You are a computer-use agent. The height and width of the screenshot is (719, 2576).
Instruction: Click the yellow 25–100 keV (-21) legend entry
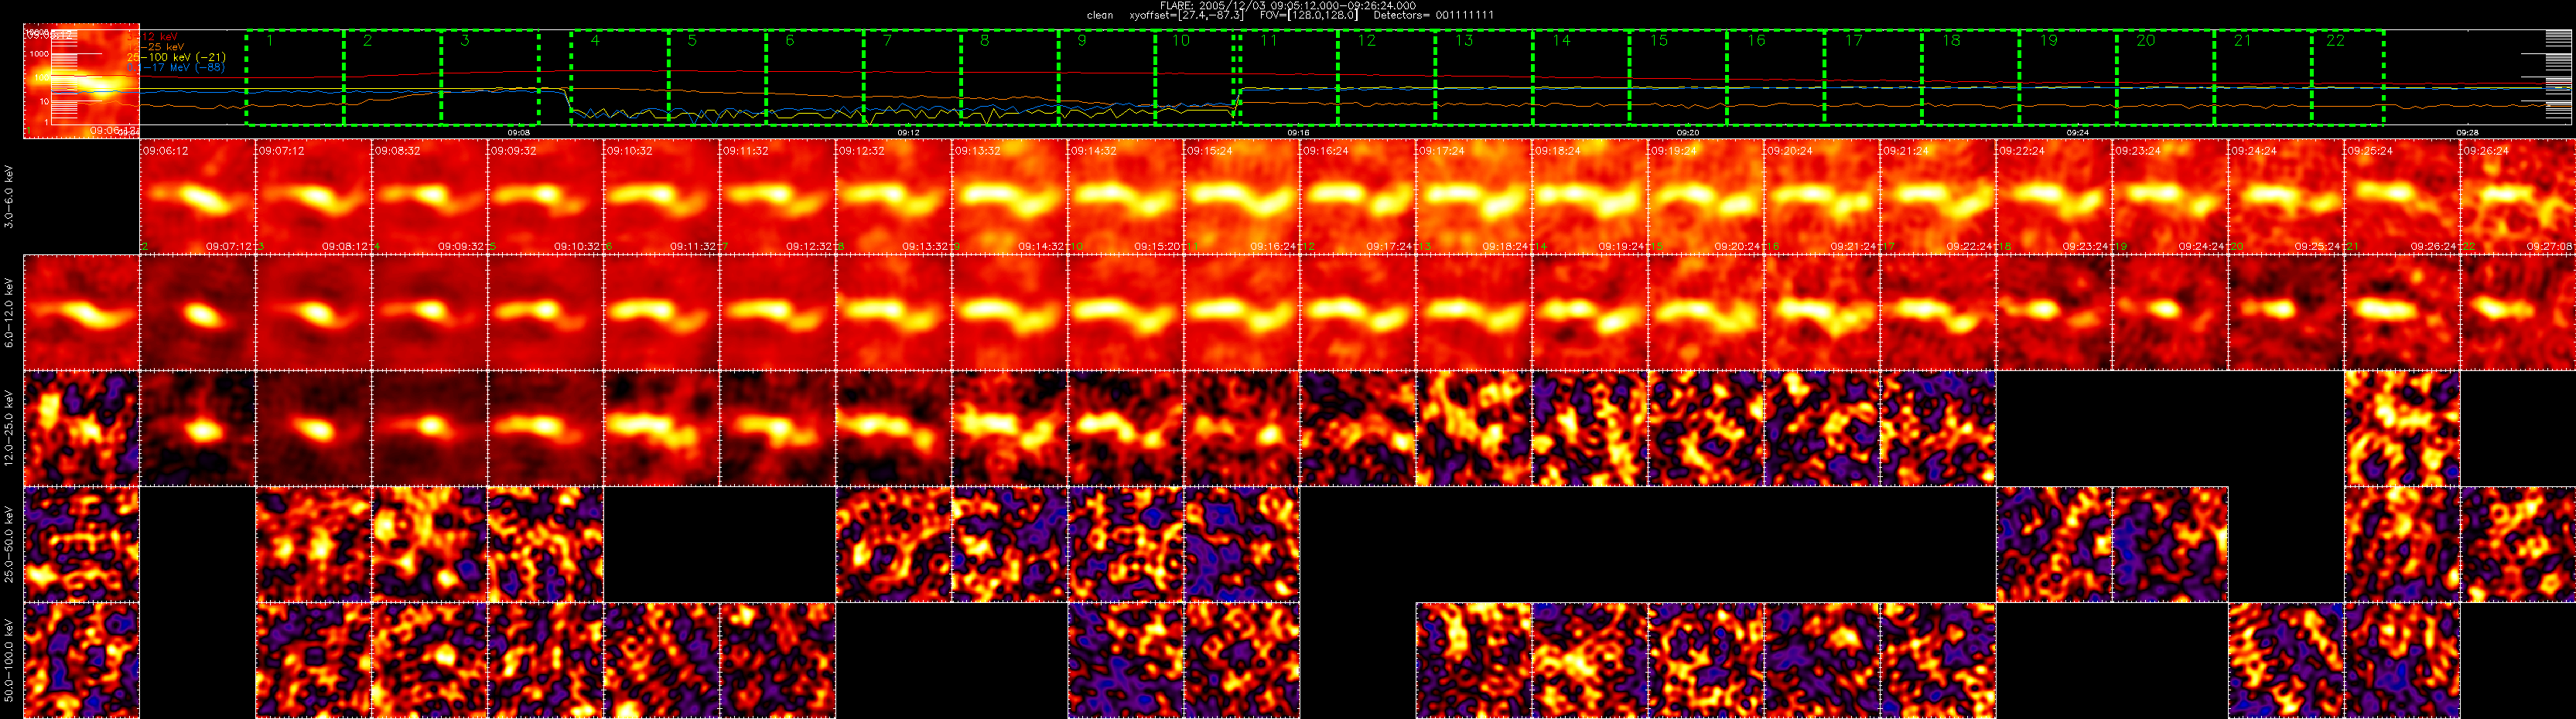click(x=177, y=58)
